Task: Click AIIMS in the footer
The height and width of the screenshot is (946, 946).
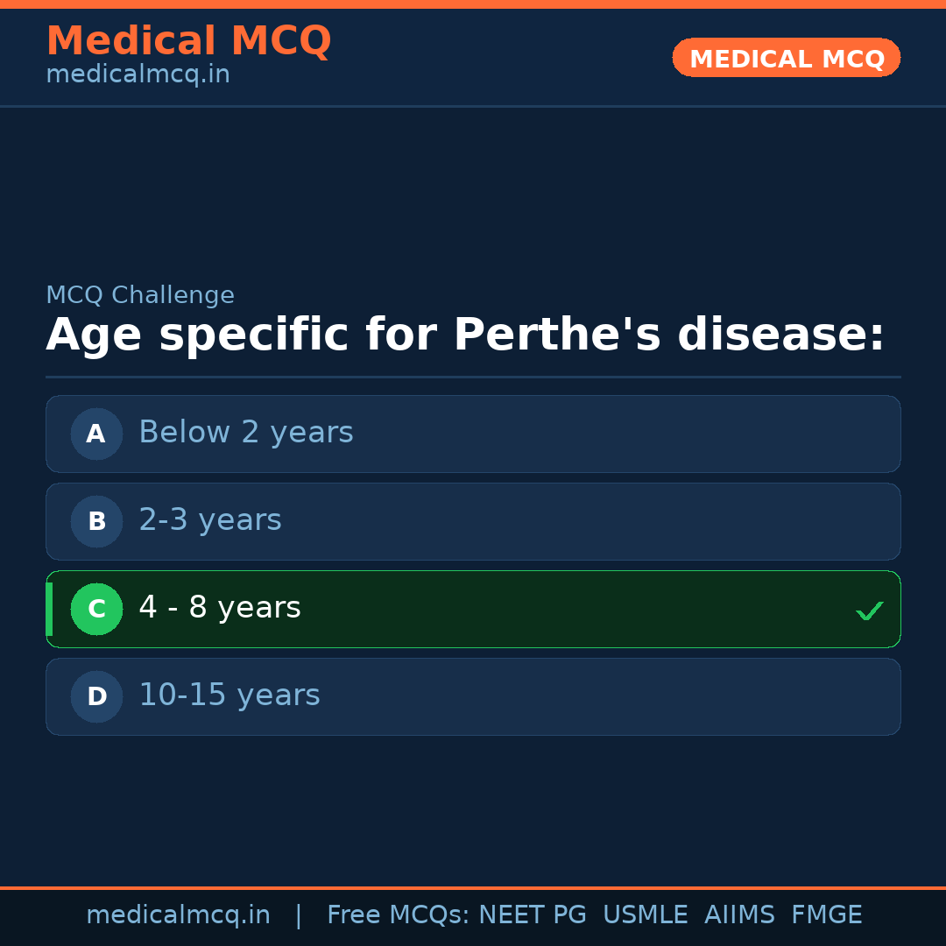Action: [x=739, y=915]
